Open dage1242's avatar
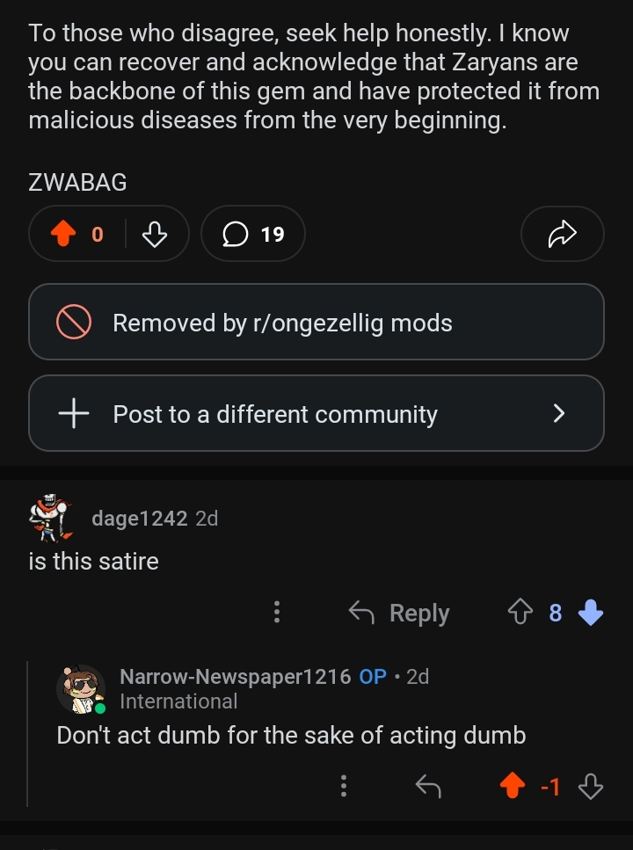Image resolution: width=633 pixels, height=850 pixels. (x=50, y=518)
